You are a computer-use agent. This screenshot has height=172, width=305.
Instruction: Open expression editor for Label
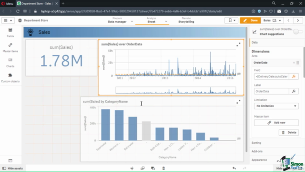click(x=294, y=91)
